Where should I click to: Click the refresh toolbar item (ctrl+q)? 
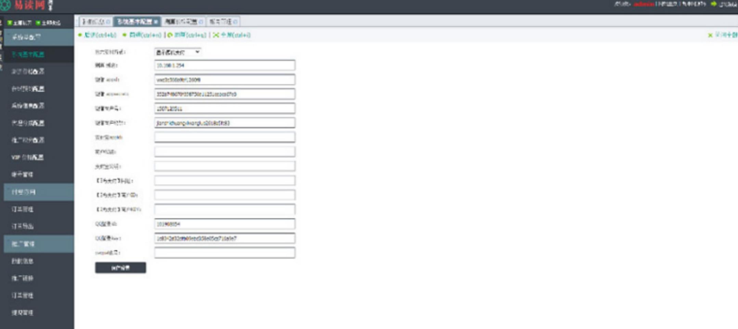pyautogui.click(x=187, y=35)
